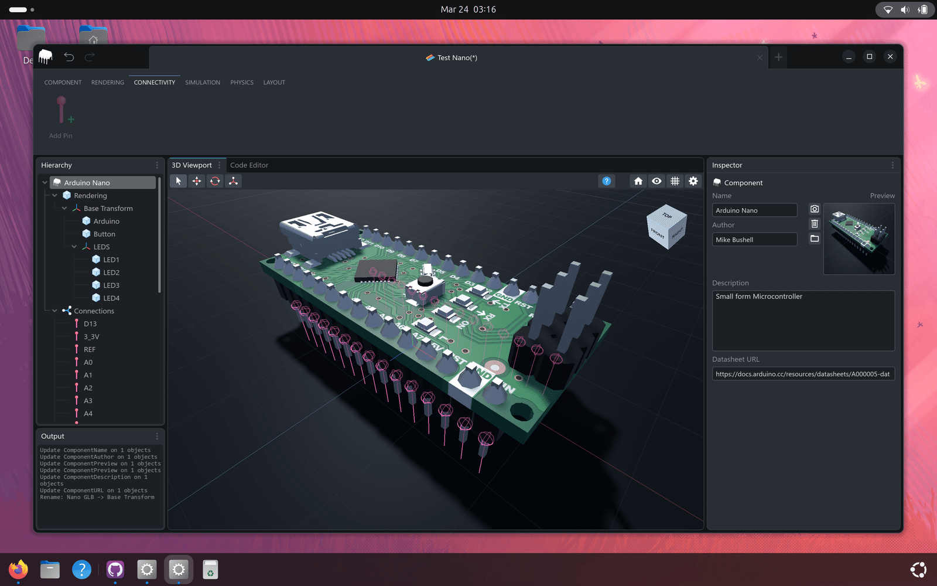The image size is (937, 586).
Task: Open the Files app in the dock
Action: [50, 569]
